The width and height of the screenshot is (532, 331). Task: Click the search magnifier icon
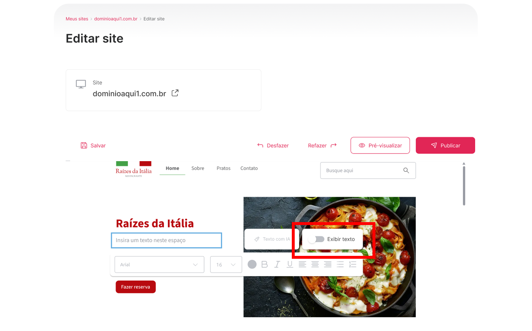pyautogui.click(x=406, y=171)
